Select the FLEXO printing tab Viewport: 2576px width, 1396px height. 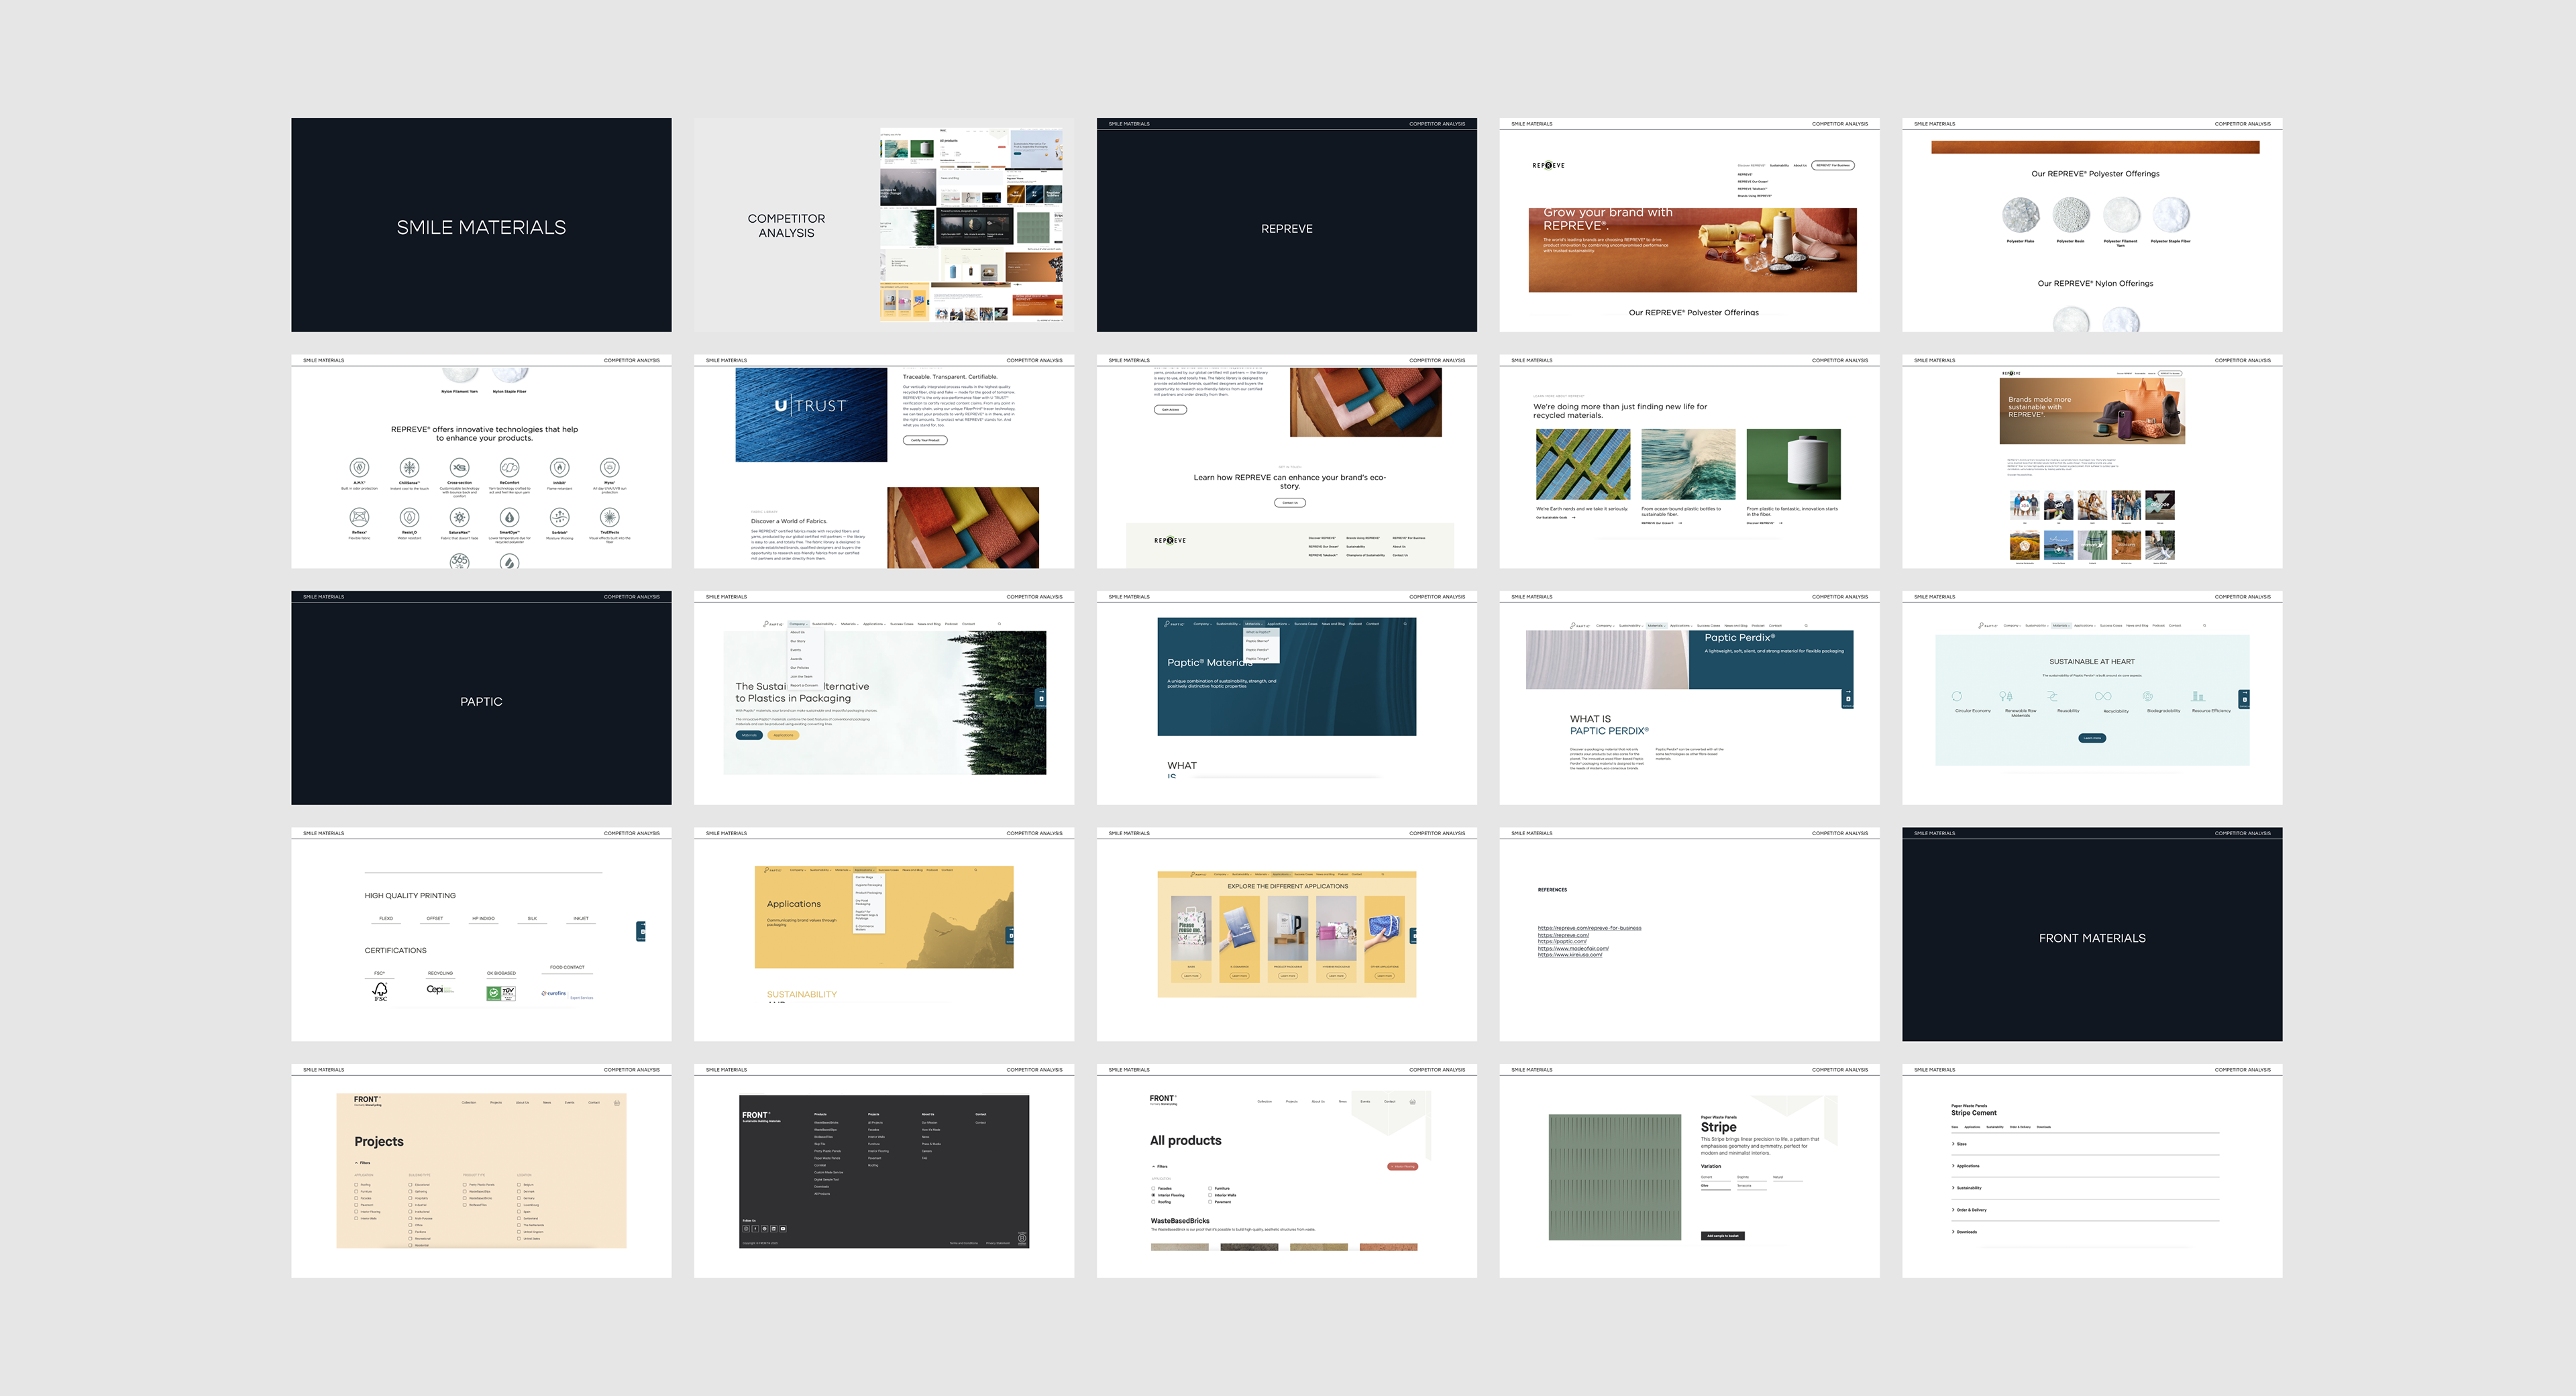(386, 918)
